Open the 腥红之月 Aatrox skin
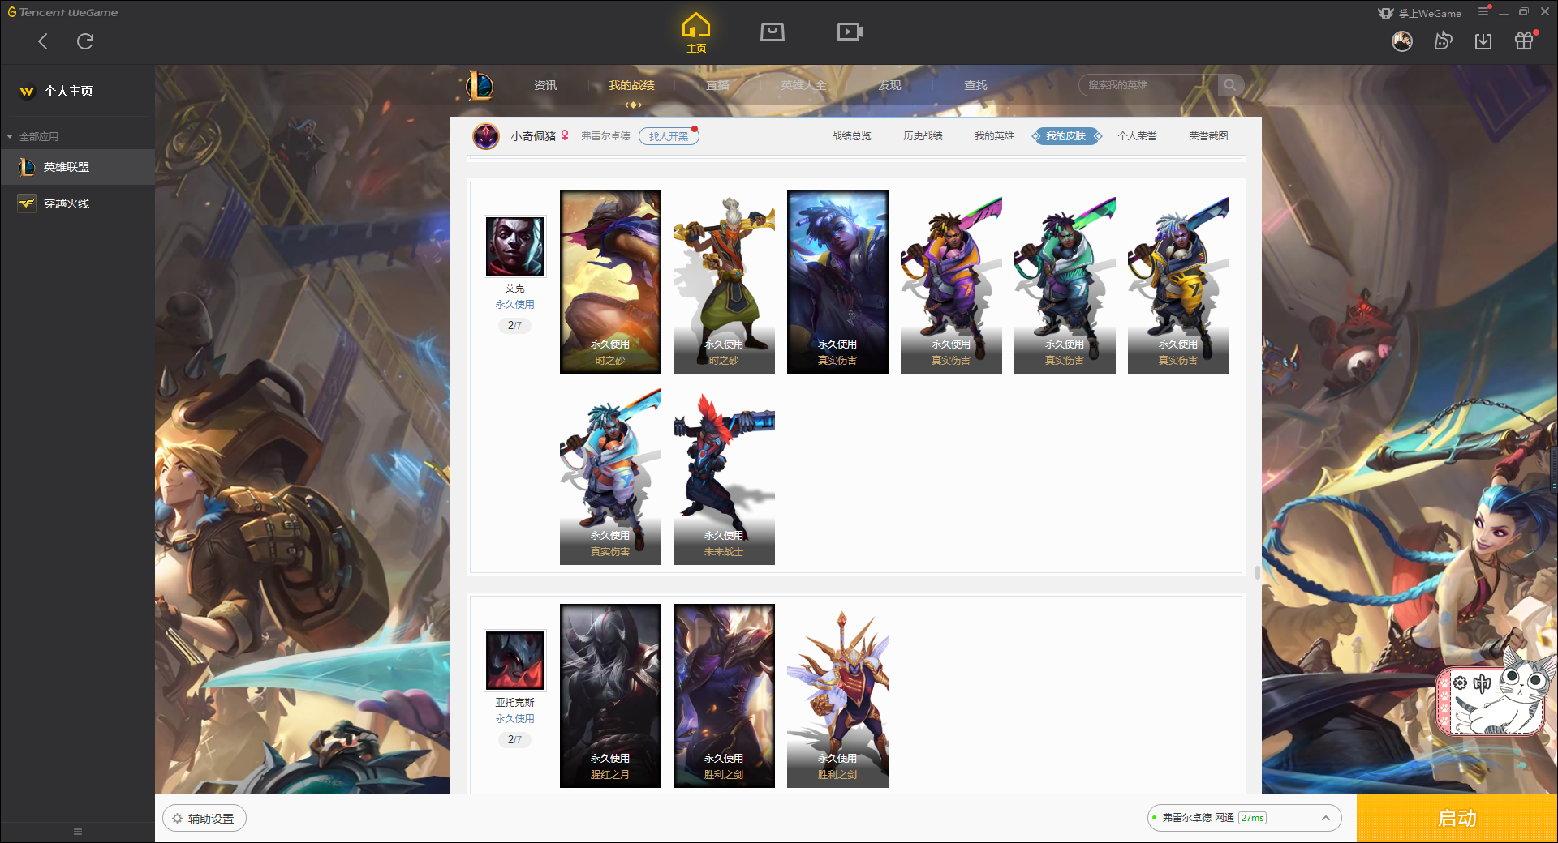Viewport: 1558px width, 843px height. click(x=610, y=695)
